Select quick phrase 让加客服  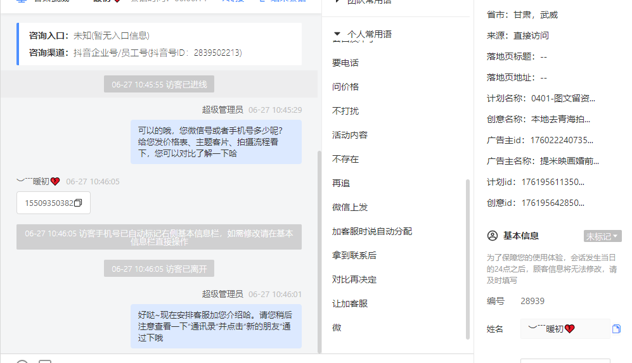349,304
